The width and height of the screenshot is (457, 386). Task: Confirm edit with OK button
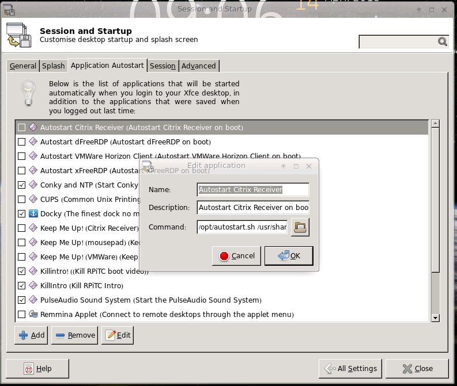(x=289, y=256)
